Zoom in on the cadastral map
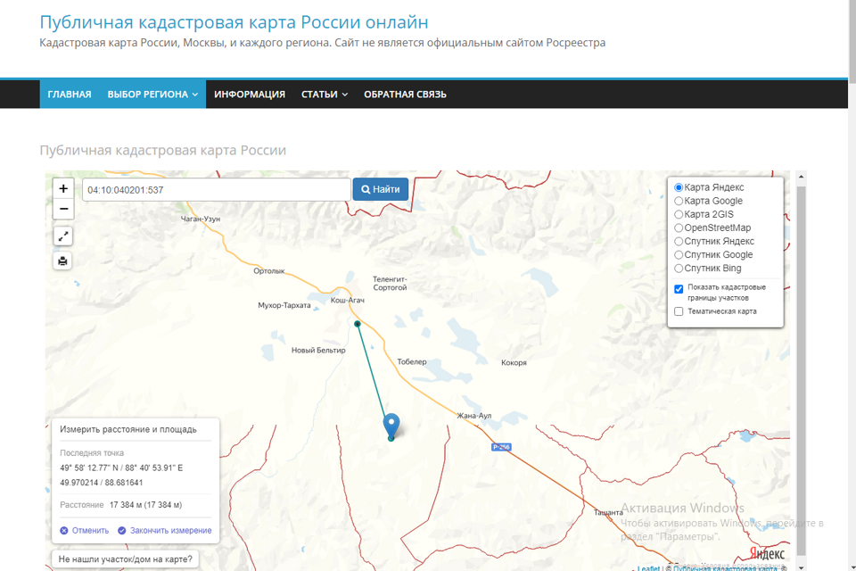 tap(63, 188)
